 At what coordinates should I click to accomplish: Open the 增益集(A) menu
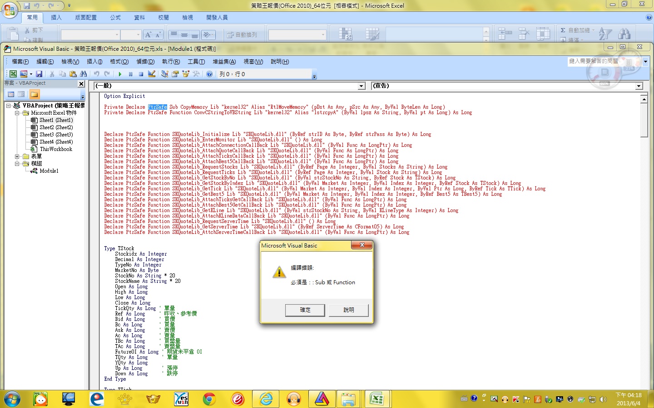click(224, 62)
